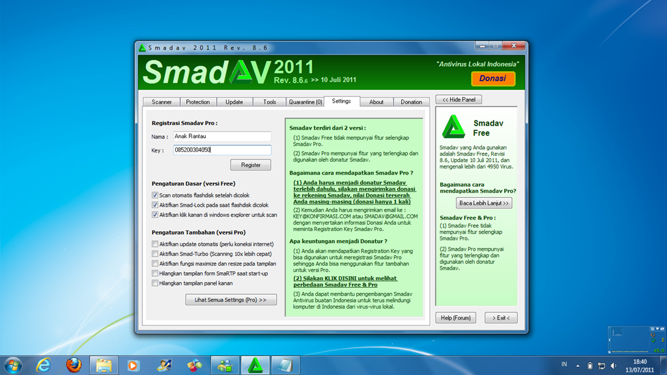Open Windows Media Player from taskbar

pos(134,366)
